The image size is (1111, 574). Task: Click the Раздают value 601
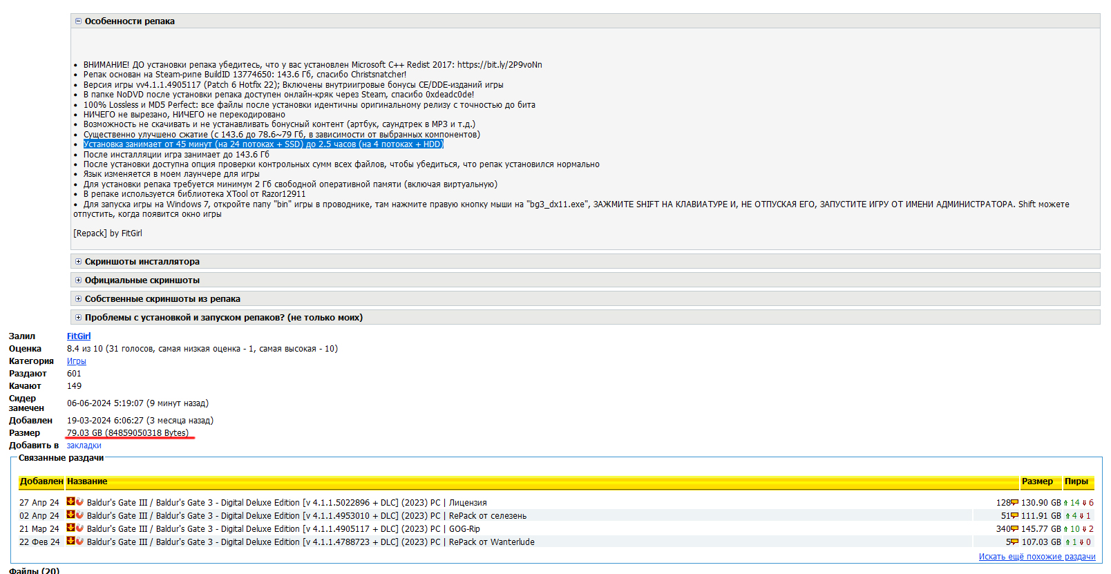click(74, 374)
